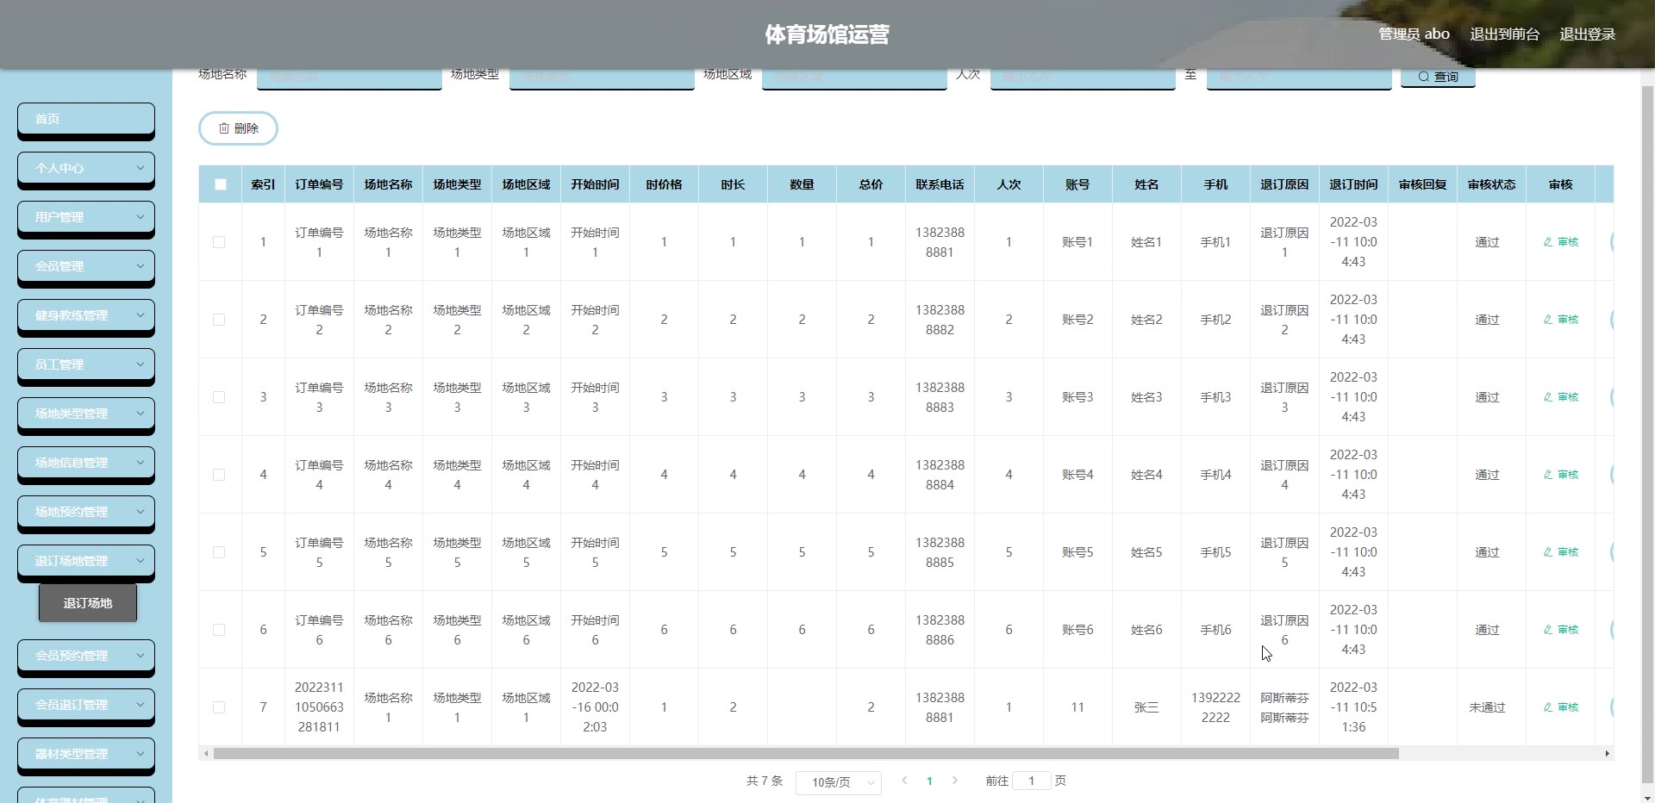Screen dimensions: 1655x803
Task: Click the 删除 button
Action: 238,128
